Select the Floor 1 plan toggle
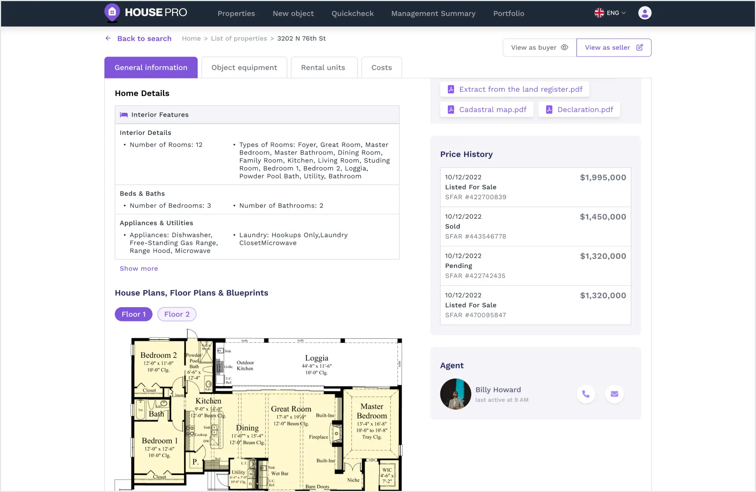Screen dimensions: 756x492 (x=133, y=314)
